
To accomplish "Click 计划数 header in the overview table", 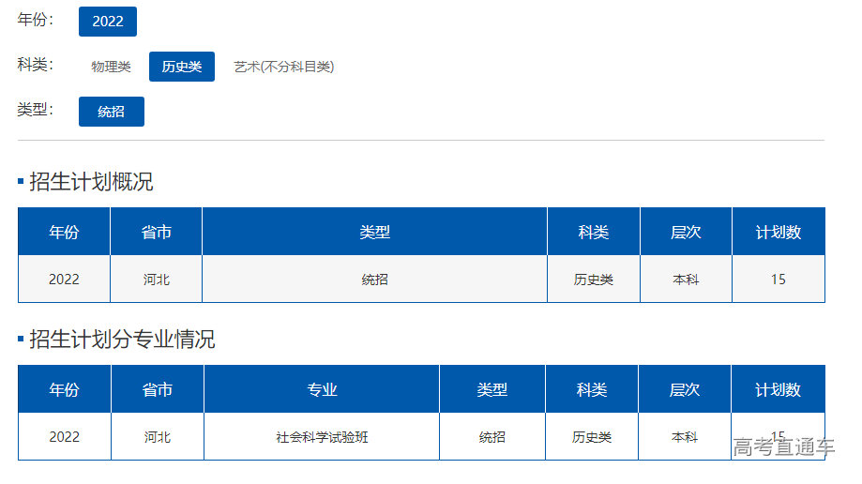I will 779,232.
